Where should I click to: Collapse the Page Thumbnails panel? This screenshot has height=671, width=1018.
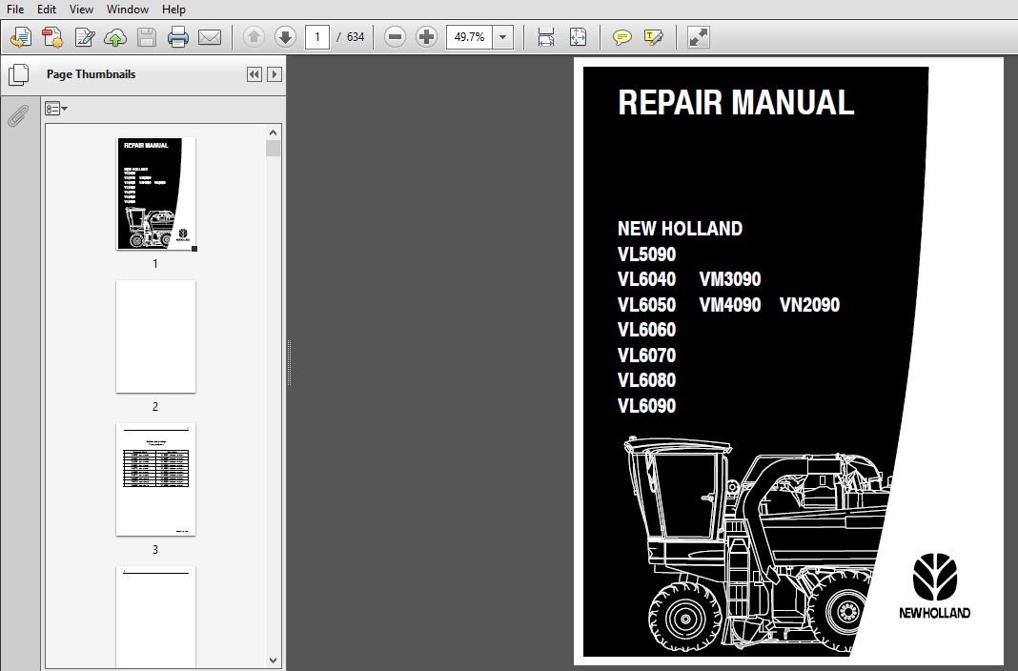pos(254,74)
